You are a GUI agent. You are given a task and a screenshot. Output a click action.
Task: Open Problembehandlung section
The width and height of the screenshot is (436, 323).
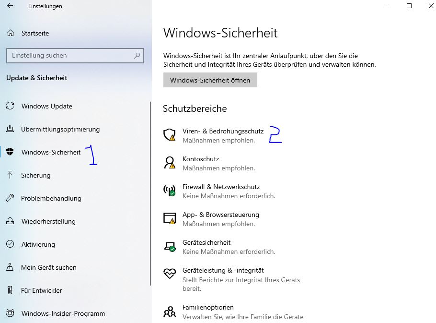[x=51, y=198]
